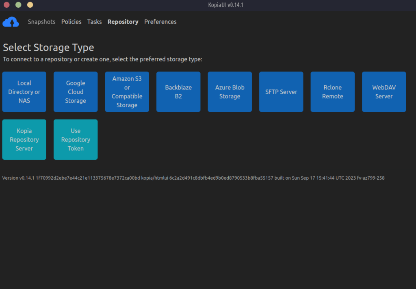
Task: Close the KopiaUI window with red button
Action: (6, 5)
